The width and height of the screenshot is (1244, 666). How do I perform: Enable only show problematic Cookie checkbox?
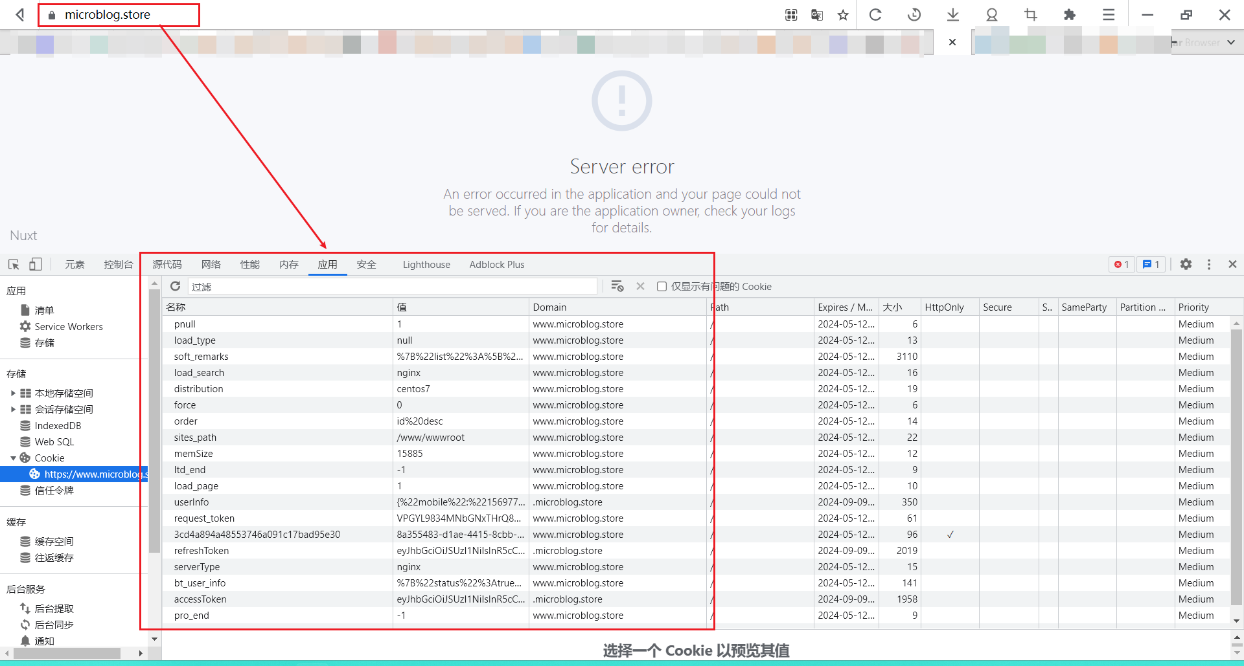(662, 286)
